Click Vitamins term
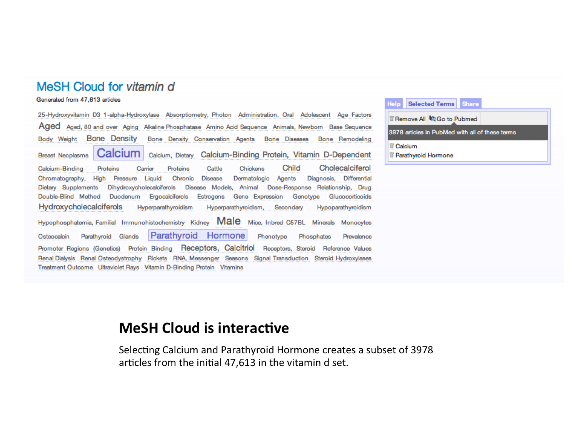 pyautogui.click(x=232, y=267)
